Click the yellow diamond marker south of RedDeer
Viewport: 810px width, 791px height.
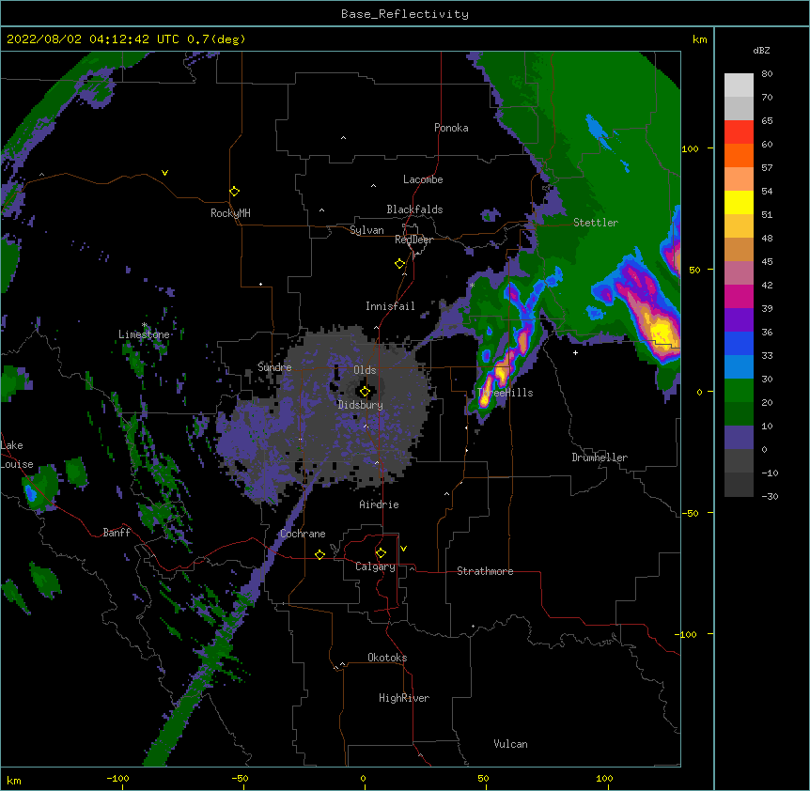coord(400,264)
